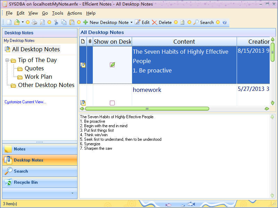The image size is (278, 208).
Task: Sort by the Show on Desktop column header
Action: (112, 42)
